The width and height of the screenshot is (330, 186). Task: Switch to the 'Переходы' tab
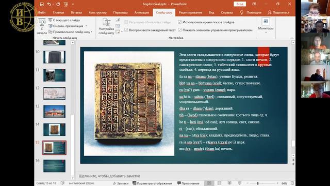click(120, 12)
